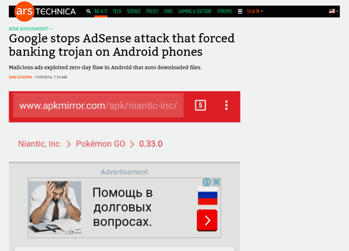Screen dimensions: 349x251
Task: Close the advertisement with X icon
Action: (x=216, y=182)
